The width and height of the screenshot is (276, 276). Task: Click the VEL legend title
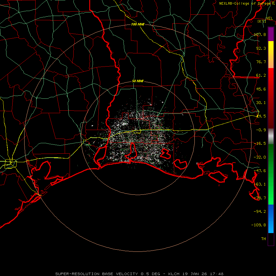pyautogui.click(x=269, y=18)
